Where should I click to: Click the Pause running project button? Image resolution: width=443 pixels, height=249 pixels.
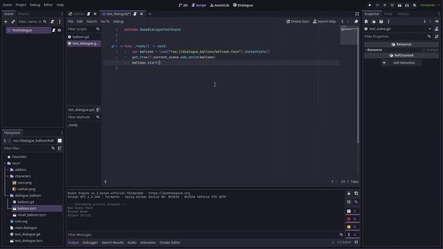click(x=377, y=5)
